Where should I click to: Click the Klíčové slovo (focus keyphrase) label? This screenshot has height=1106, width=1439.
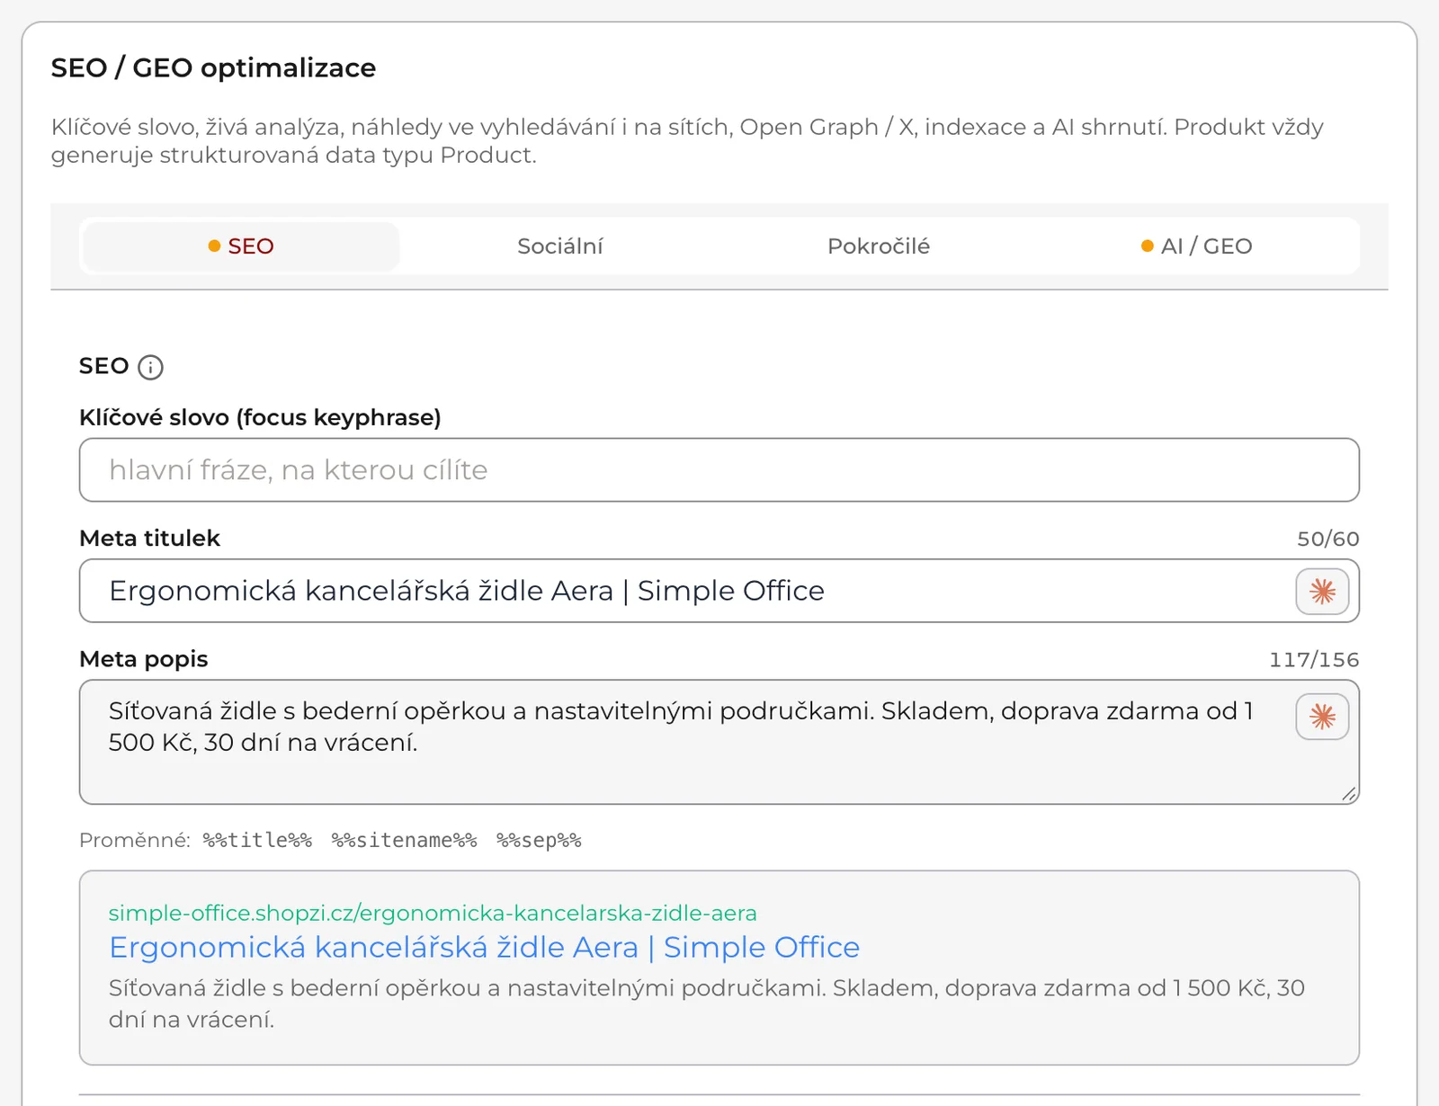tap(260, 417)
